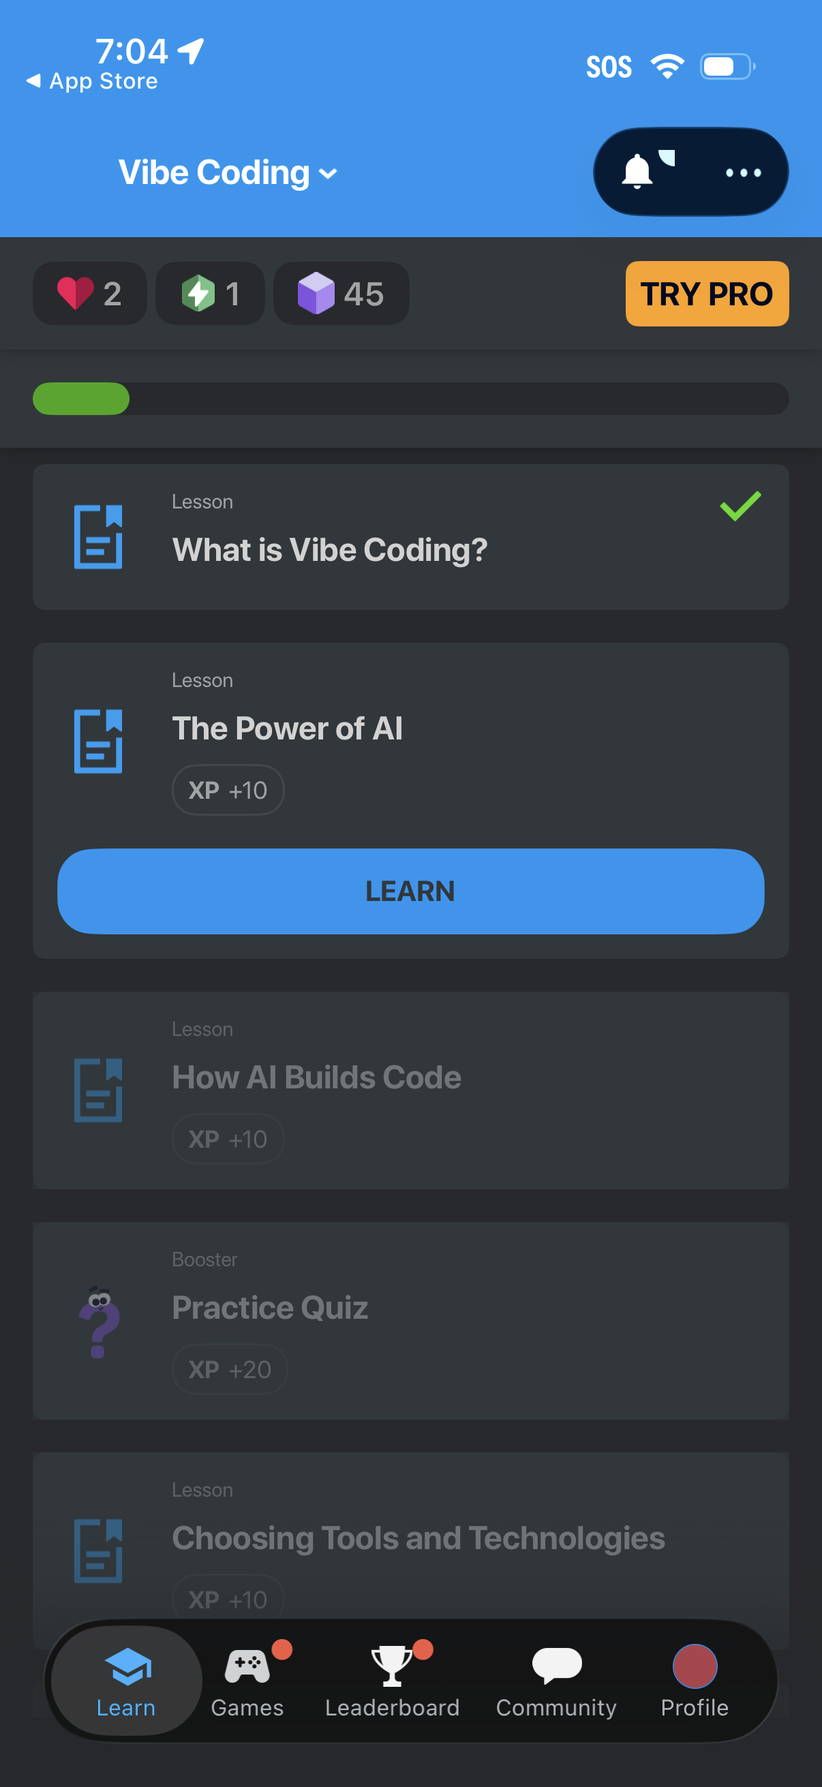The width and height of the screenshot is (822, 1787).
Task: Tap the notifications bell icon
Action: [x=639, y=172]
